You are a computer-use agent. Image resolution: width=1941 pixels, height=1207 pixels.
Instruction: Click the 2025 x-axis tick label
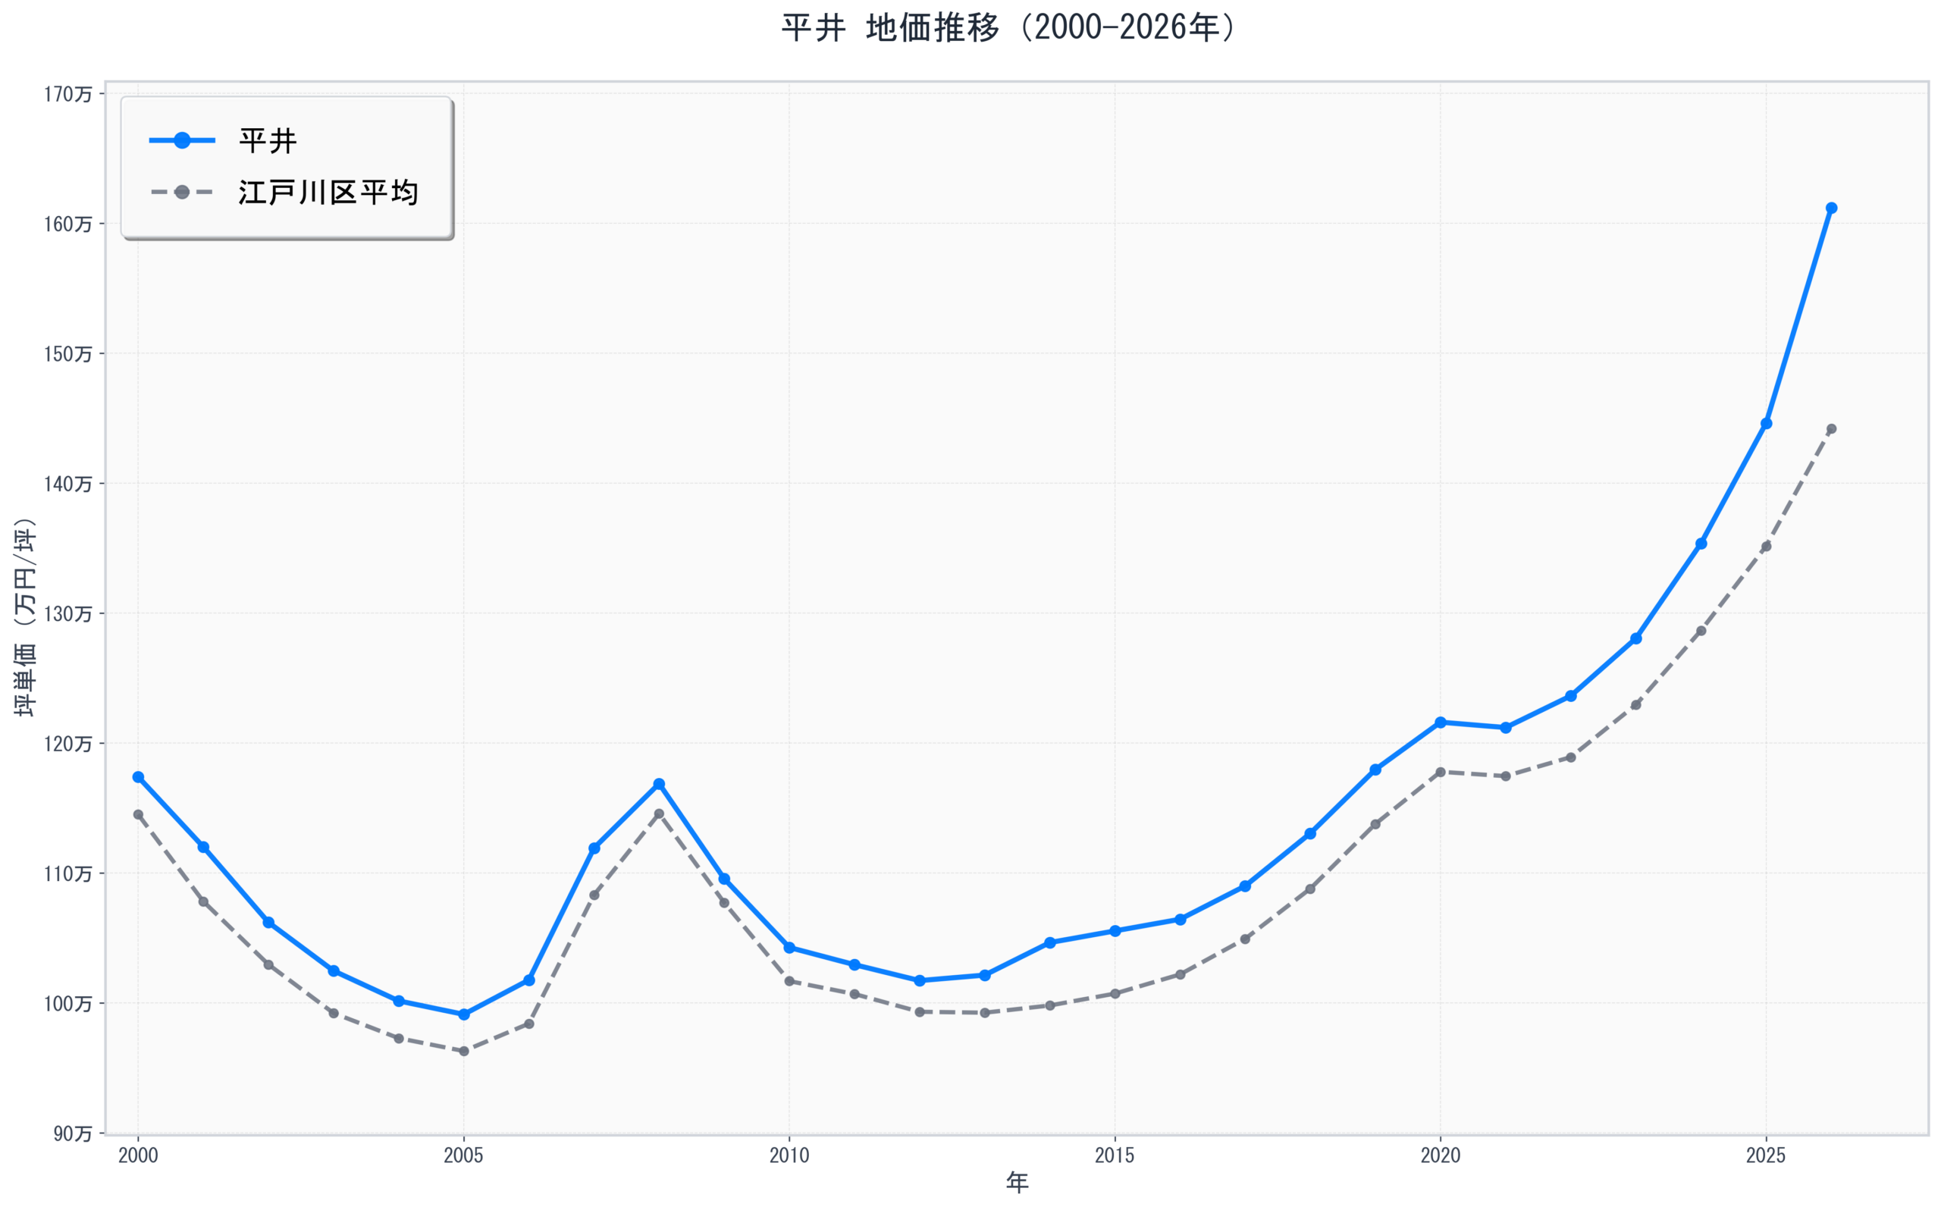click(x=1766, y=1155)
